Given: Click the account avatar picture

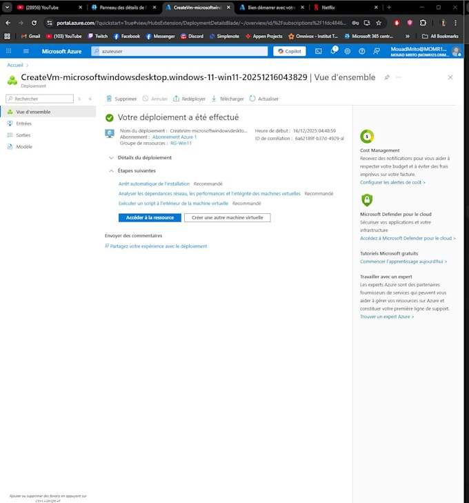Looking at the screenshot, I should [x=456, y=51].
